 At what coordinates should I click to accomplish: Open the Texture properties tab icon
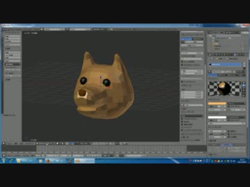coord(238,55)
